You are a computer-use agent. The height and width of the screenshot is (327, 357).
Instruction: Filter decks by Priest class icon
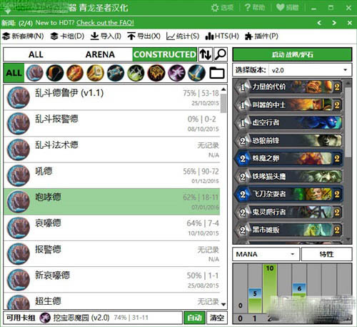116,73
